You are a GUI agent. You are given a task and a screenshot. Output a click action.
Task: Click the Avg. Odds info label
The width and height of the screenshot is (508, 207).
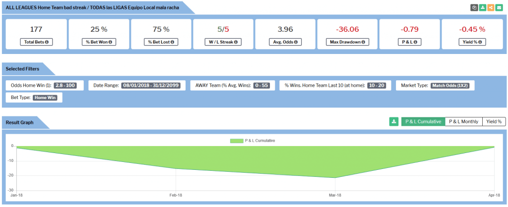(x=285, y=42)
